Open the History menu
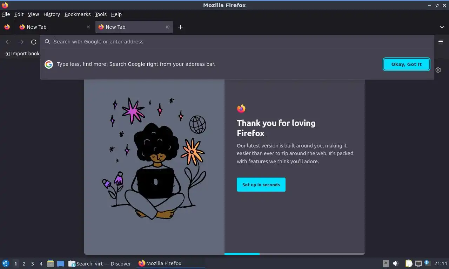The width and height of the screenshot is (449, 269). [x=52, y=14]
